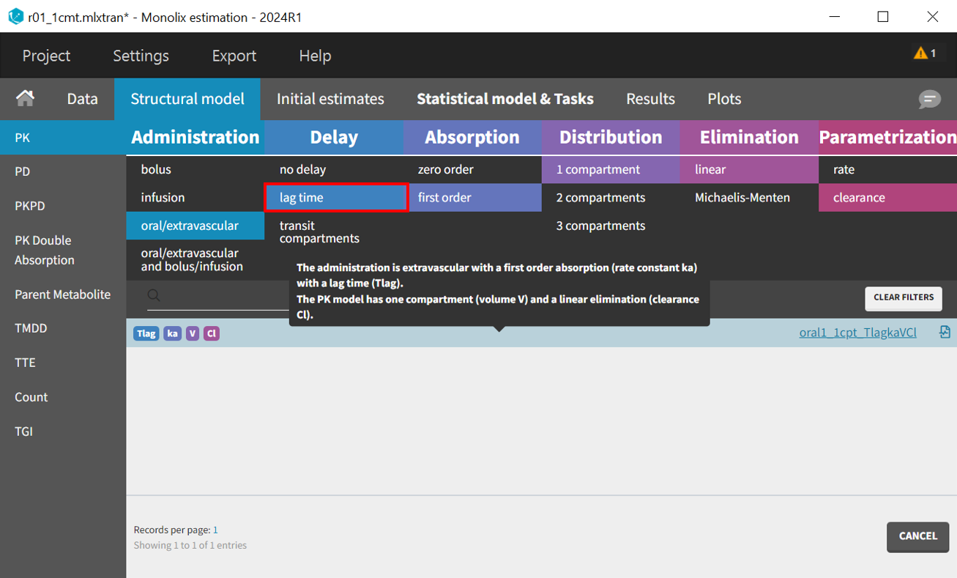957x578 pixels.
Task: Click the home icon tab
Action: (x=26, y=99)
